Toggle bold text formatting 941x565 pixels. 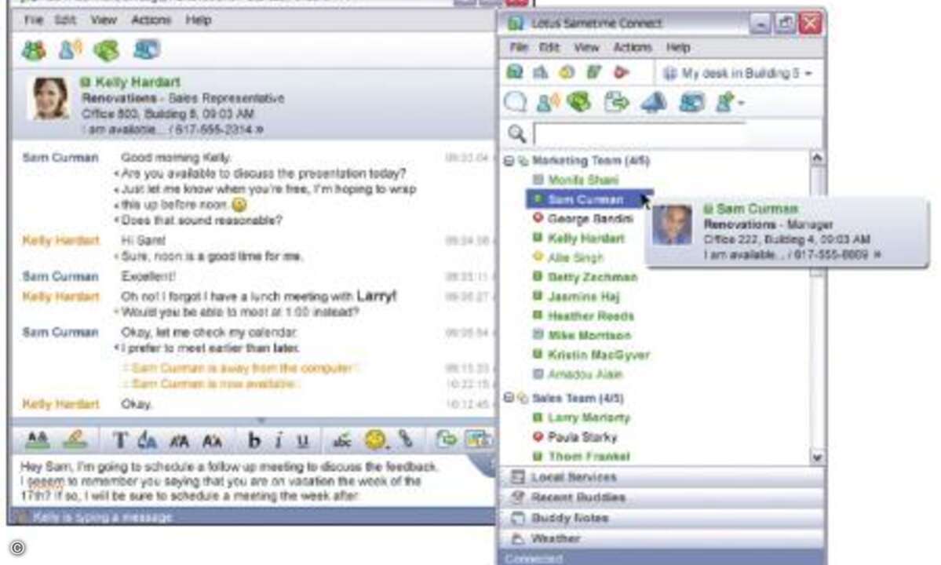(x=253, y=441)
